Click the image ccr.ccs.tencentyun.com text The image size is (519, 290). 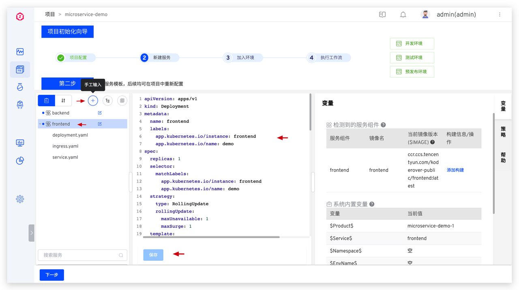click(x=423, y=170)
